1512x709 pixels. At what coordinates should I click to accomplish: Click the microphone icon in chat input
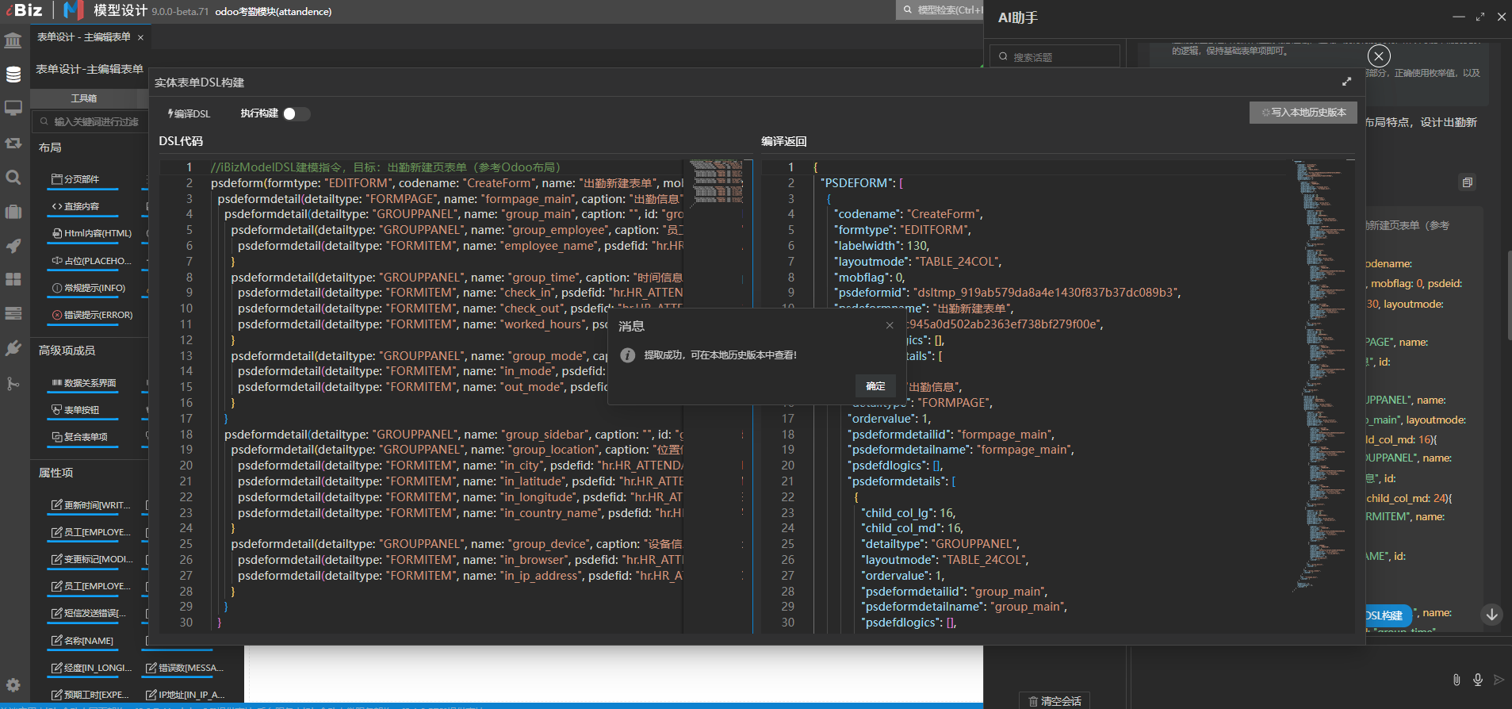pyautogui.click(x=1478, y=680)
